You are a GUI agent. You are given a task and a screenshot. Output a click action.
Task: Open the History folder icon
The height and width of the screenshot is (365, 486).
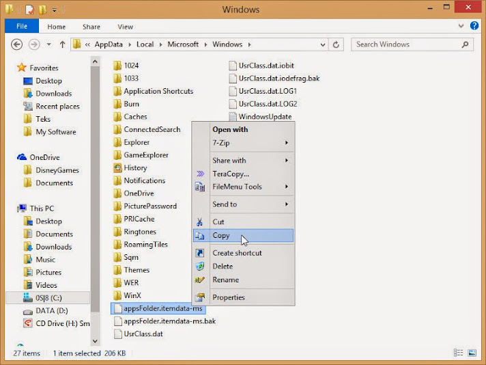tap(117, 168)
